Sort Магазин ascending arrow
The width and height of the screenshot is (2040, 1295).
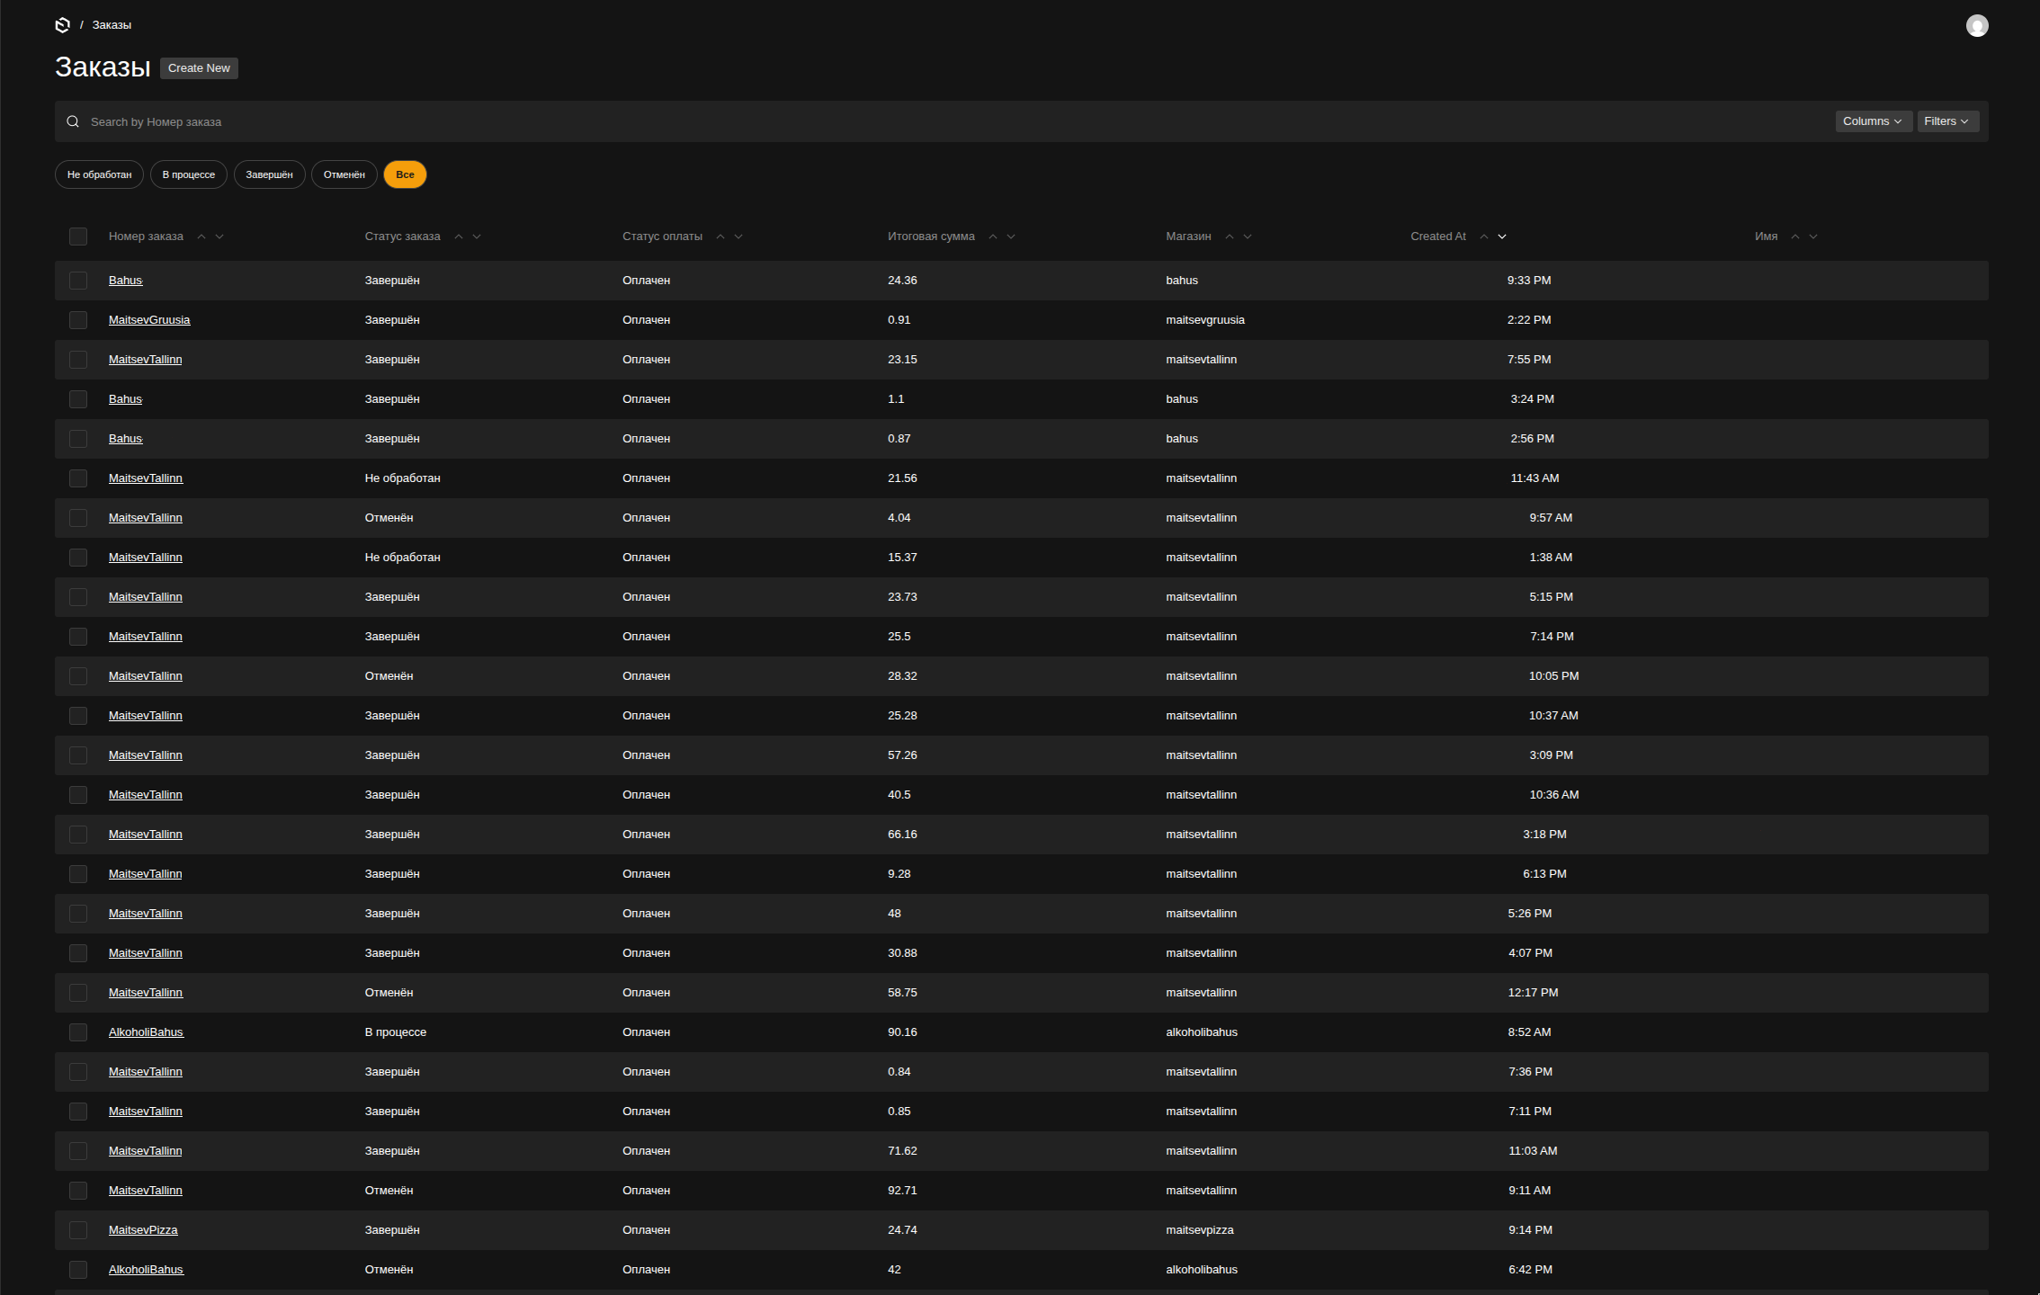click(1230, 237)
